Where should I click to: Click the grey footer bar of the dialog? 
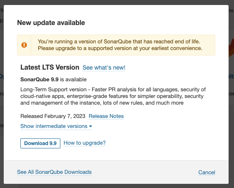(x=116, y=172)
